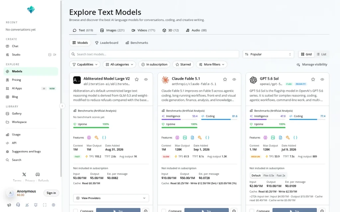Star the Abliterated Model Large V2

(x=136, y=79)
